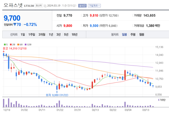This screenshot has width=169, height=115.
Task: Click the stock name 오파스넷
Action: coord(13,5)
